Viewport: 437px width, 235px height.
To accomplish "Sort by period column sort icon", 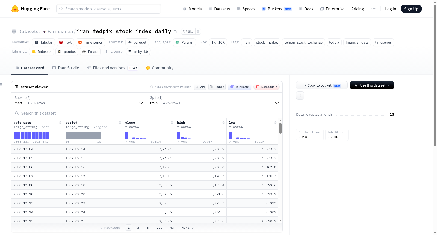I will click(120, 123).
